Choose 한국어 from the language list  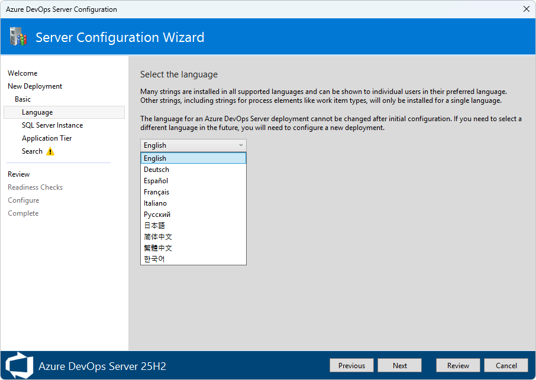click(x=193, y=259)
